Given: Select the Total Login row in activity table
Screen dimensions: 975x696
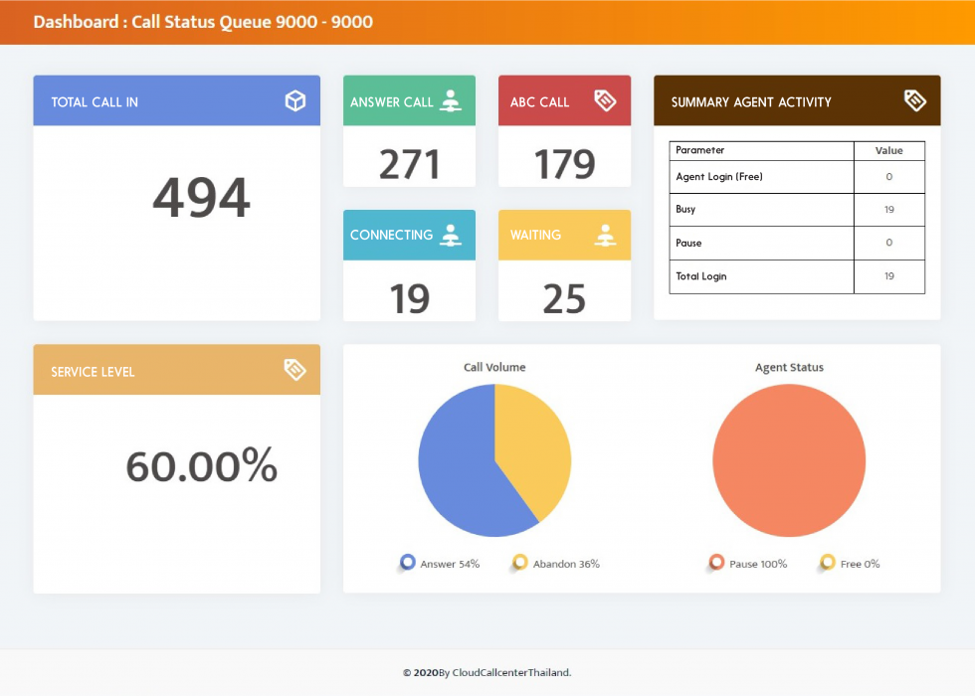Looking at the screenshot, I should tap(796, 276).
